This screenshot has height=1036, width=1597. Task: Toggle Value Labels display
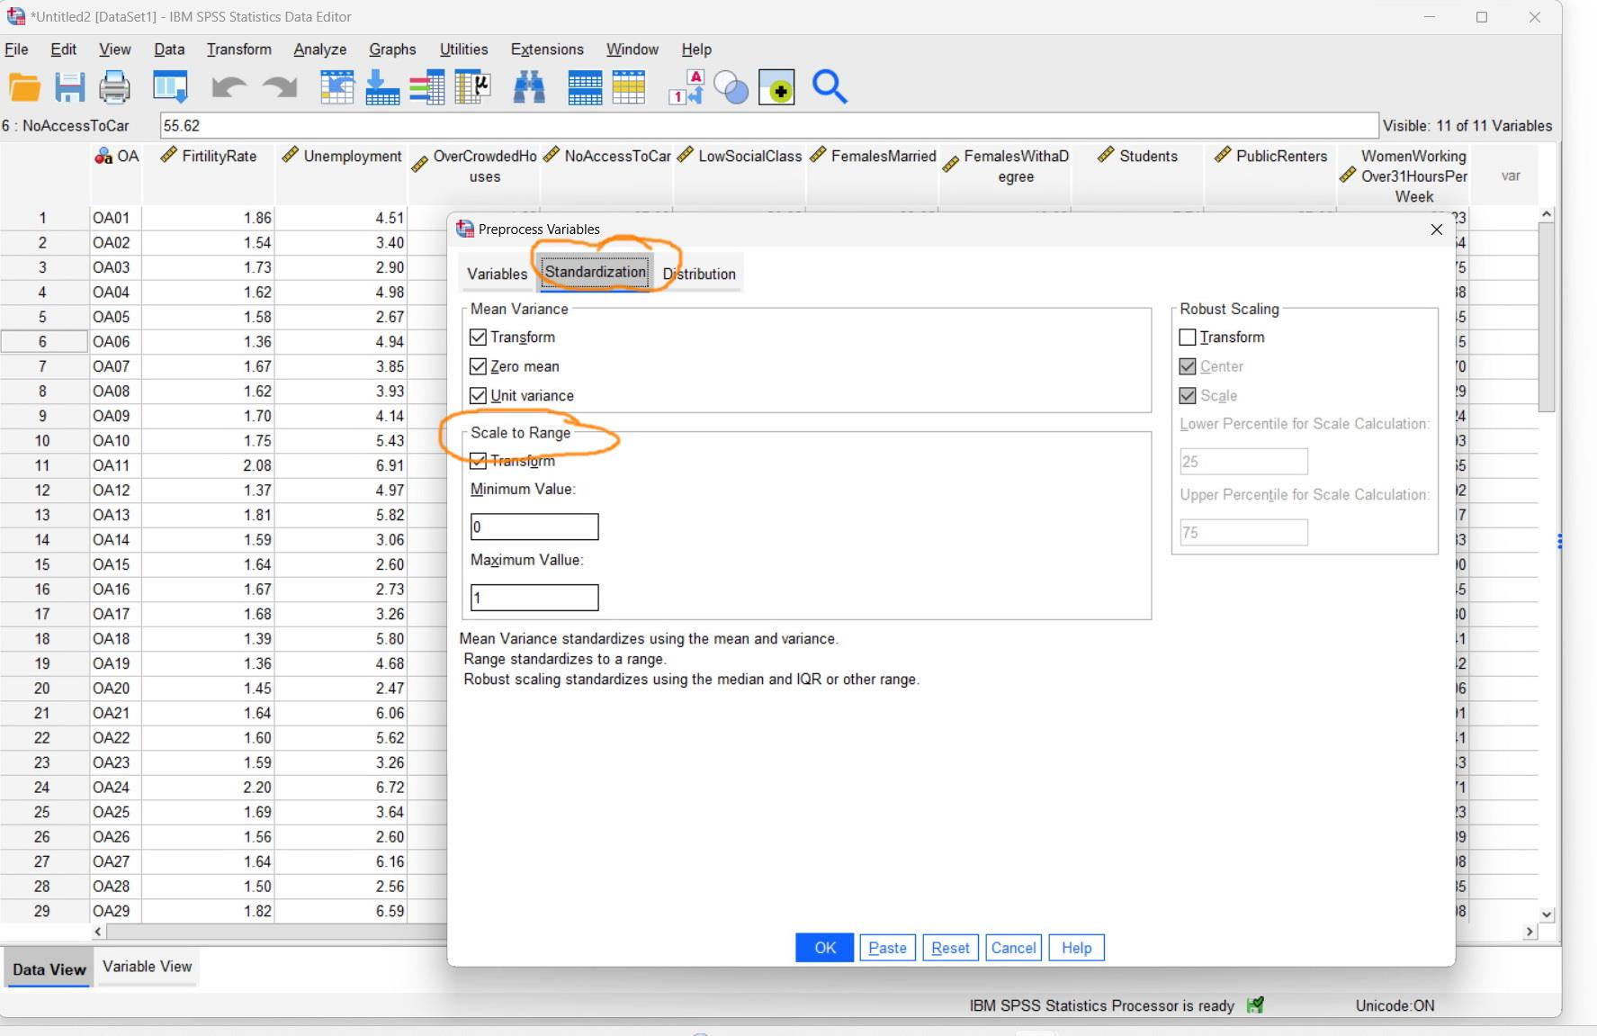pyautogui.click(x=686, y=87)
